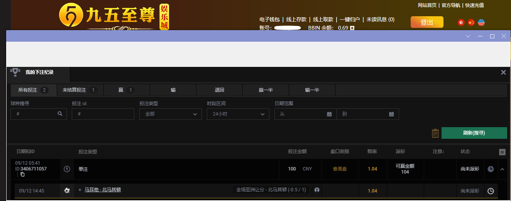
Task: Click the info icon beside 全场亚洲让分
Action: point(317,190)
